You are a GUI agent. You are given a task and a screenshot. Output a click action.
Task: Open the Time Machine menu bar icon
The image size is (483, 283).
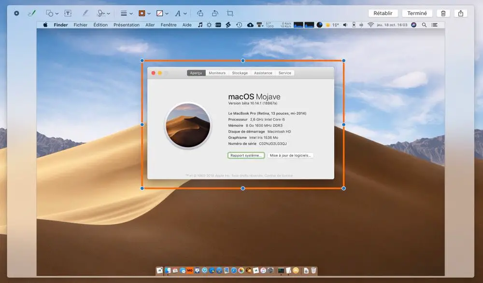[x=239, y=25]
